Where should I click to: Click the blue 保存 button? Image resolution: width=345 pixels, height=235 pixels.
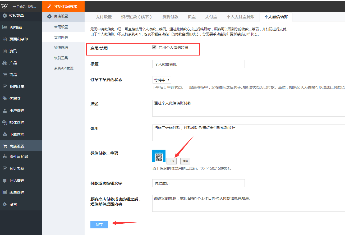pos(99,225)
